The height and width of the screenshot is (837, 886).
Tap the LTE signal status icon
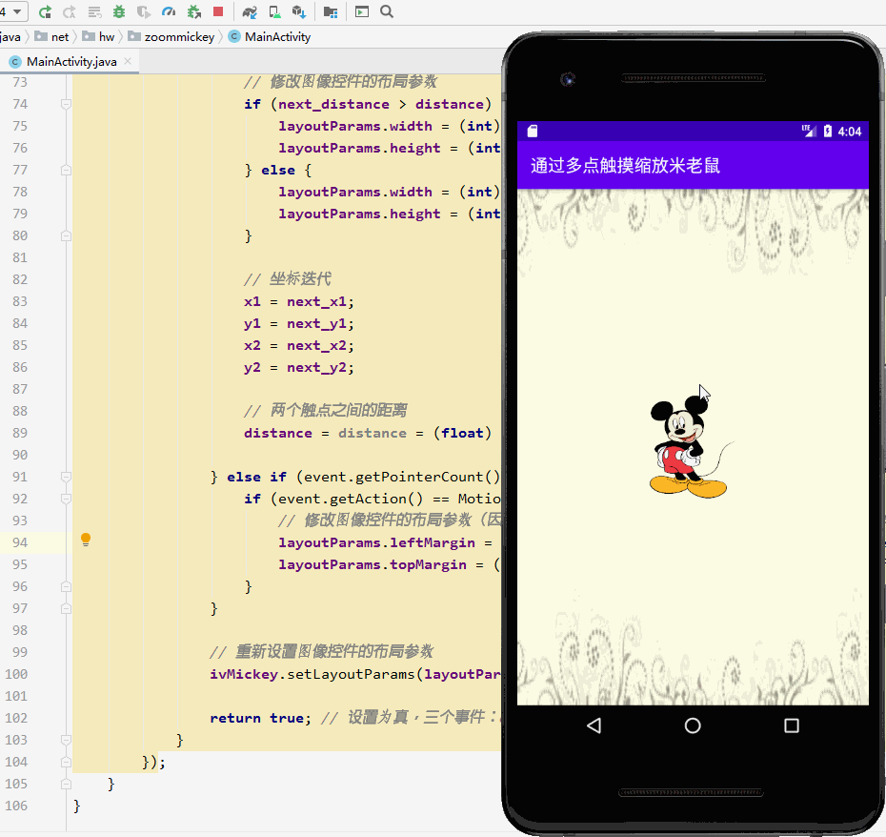[x=809, y=132]
